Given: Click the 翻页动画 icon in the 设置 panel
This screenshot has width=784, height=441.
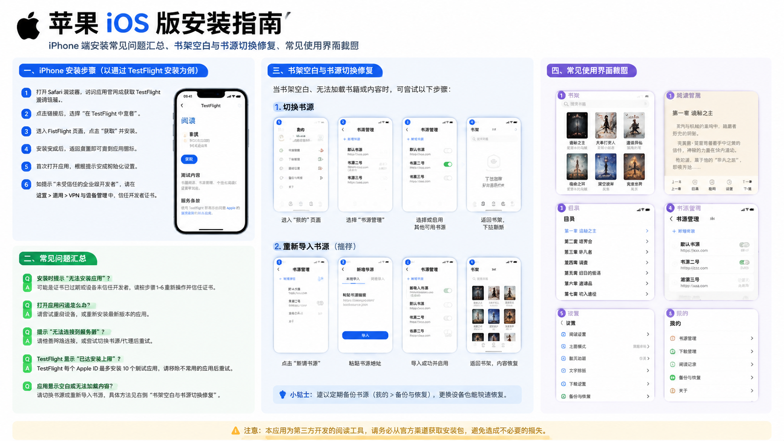Looking at the screenshot, I should click(x=564, y=359).
